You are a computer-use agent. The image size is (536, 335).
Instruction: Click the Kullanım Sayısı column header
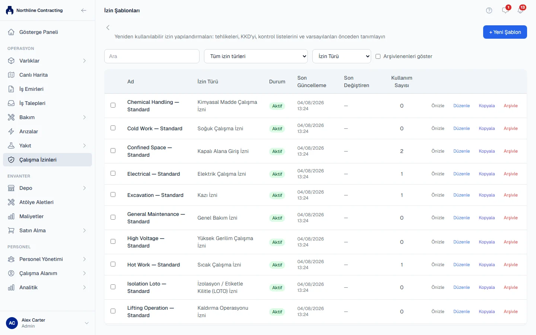pyautogui.click(x=402, y=82)
